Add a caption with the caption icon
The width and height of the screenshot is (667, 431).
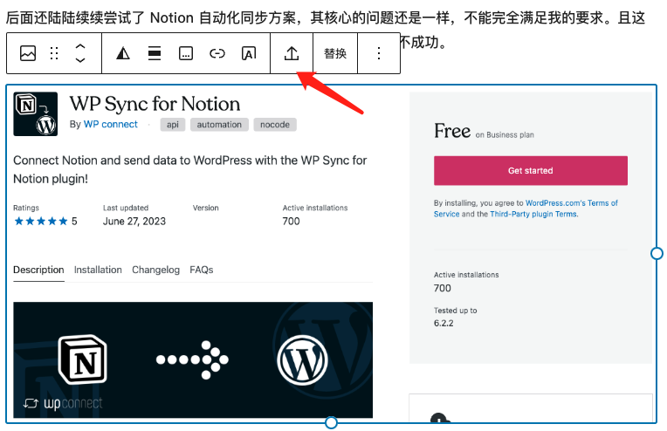click(185, 53)
